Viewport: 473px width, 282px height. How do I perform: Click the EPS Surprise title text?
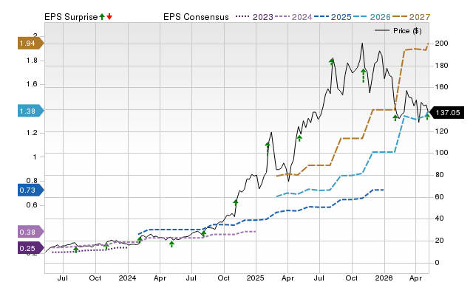(x=71, y=17)
